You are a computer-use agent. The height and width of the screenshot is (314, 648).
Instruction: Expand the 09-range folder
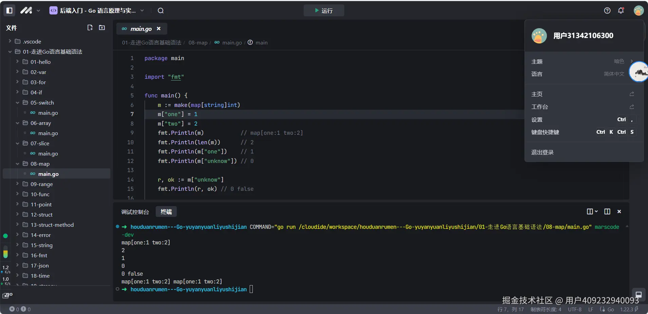tap(41, 184)
